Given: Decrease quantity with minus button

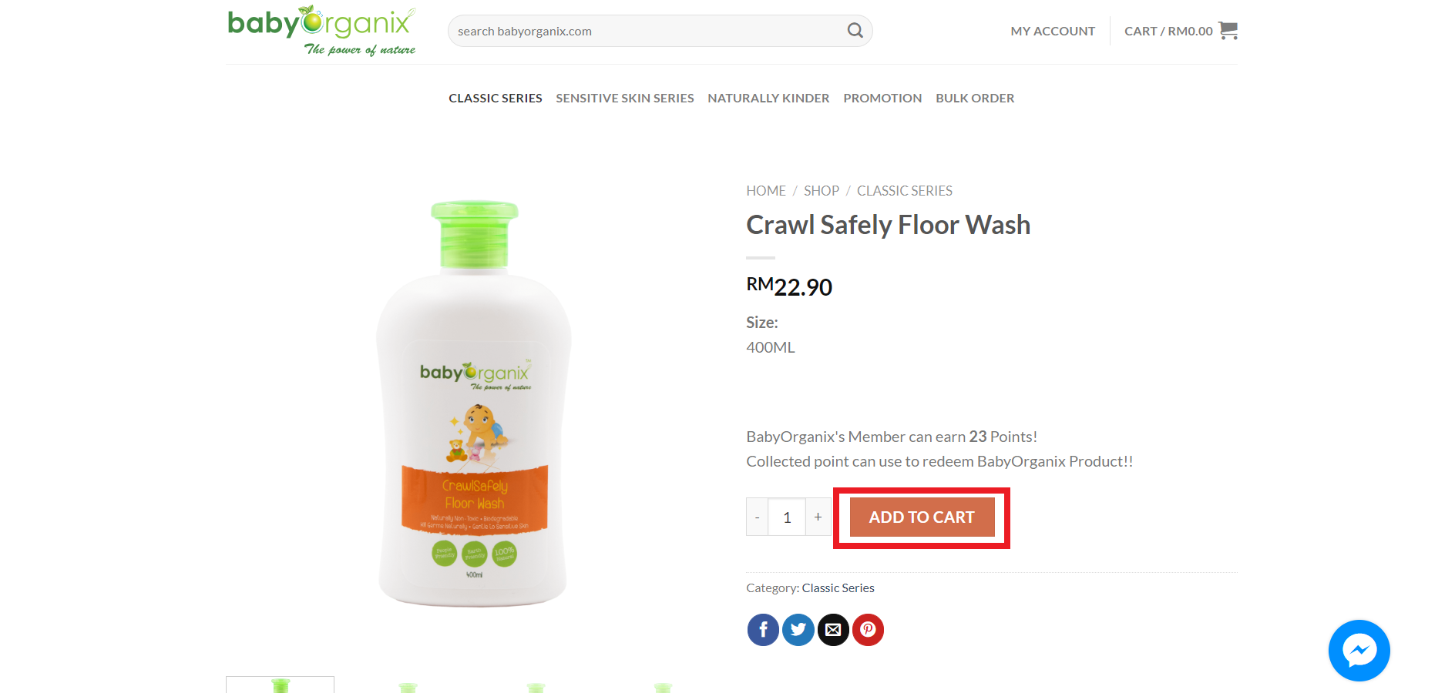Looking at the screenshot, I should pos(758,517).
